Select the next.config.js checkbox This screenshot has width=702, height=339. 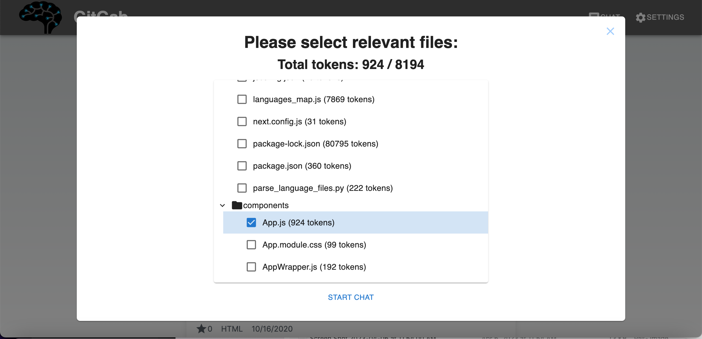click(x=242, y=122)
